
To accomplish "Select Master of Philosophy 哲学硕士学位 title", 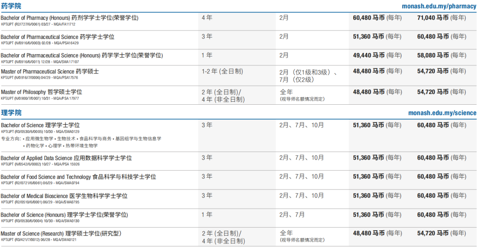I will (42, 92).
